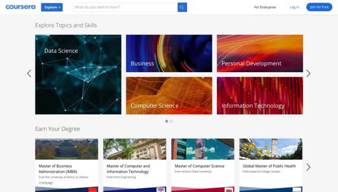Click the Penn Engineering building photo

click(x=135, y=149)
